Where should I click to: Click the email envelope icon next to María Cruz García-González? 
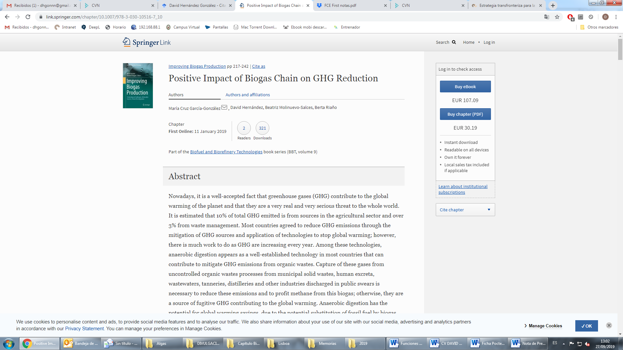[224, 108]
